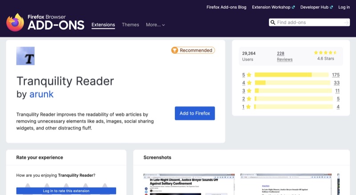Visit author arunk's profile

[x=41, y=94]
